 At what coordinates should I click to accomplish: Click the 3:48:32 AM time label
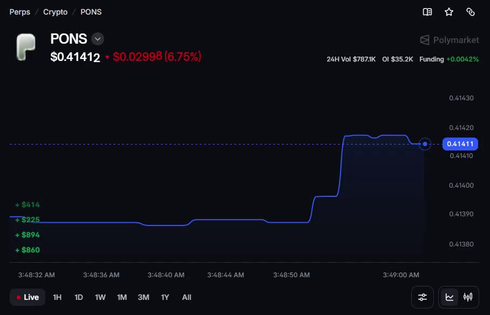37,275
